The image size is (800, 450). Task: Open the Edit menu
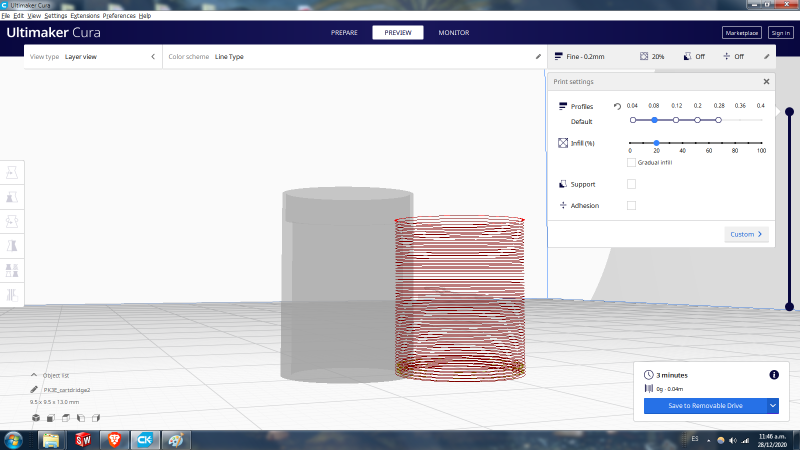(18, 16)
